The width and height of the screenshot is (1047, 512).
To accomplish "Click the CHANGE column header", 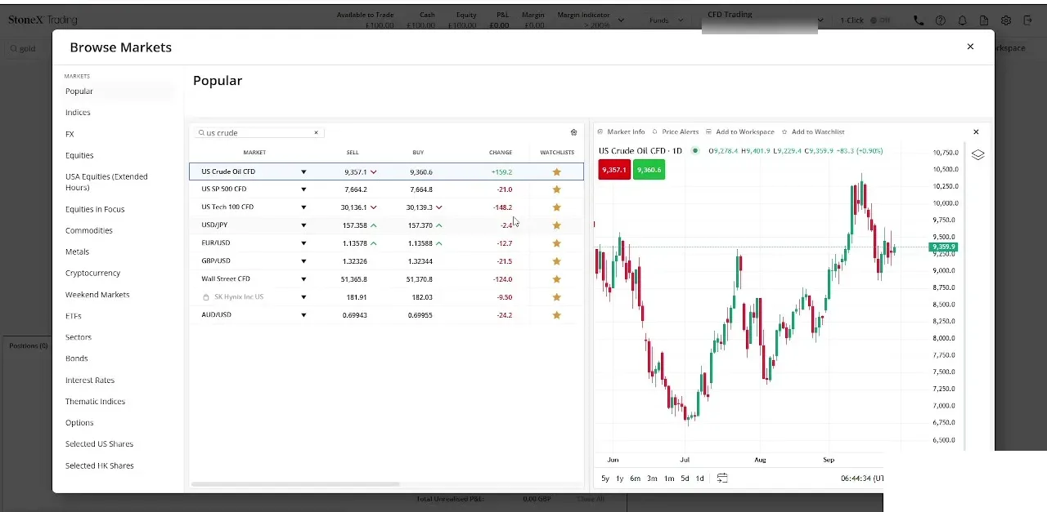I will (x=501, y=153).
